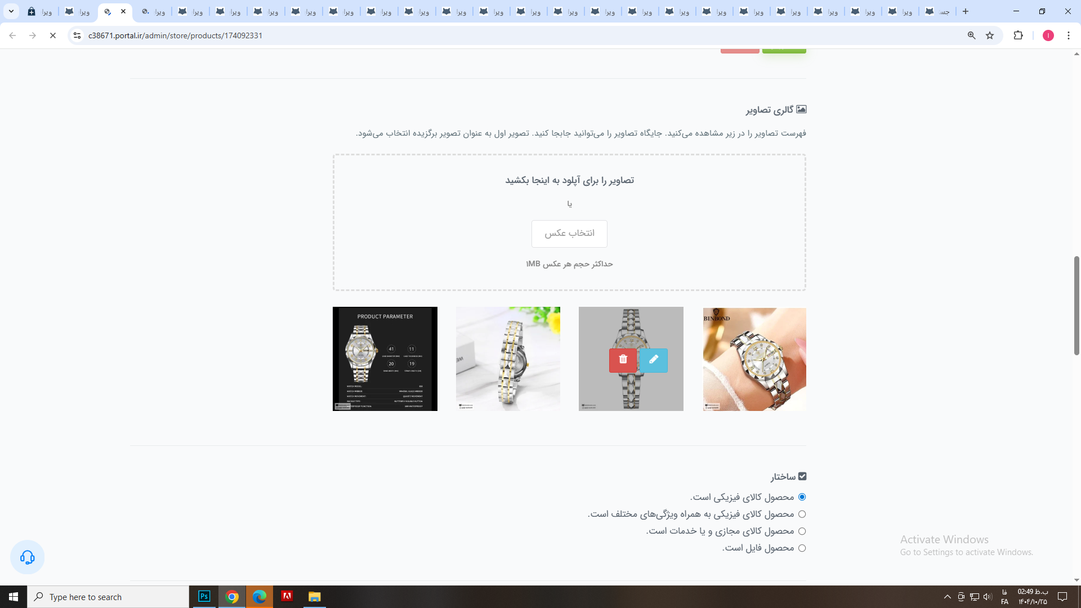The height and width of the screenshot is (608, 1081).
Task: Show hidden system tray icons
Action: coord(947,597)
